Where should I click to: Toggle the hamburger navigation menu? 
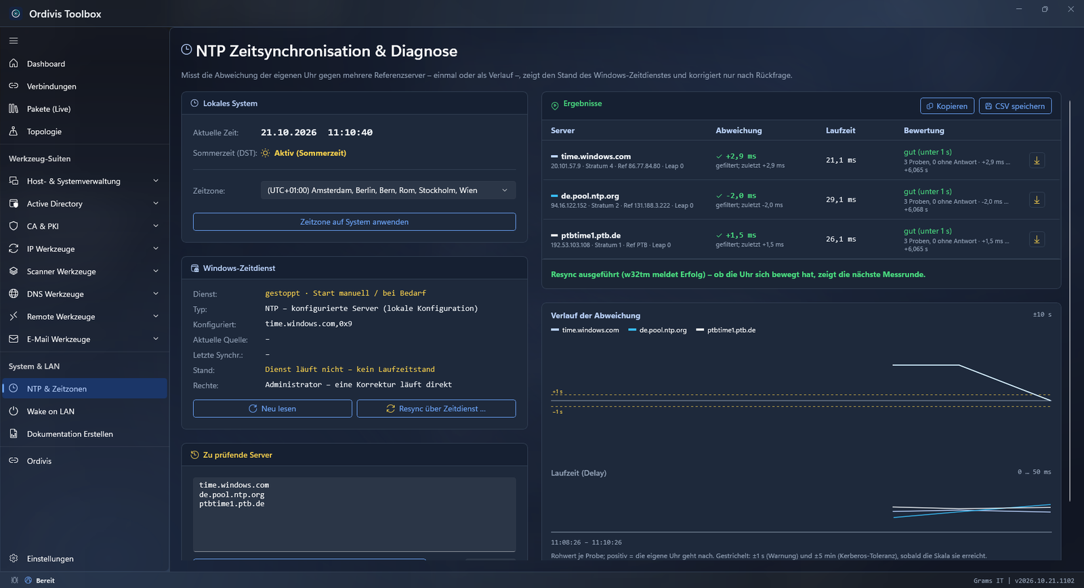[x=14, y=41]
